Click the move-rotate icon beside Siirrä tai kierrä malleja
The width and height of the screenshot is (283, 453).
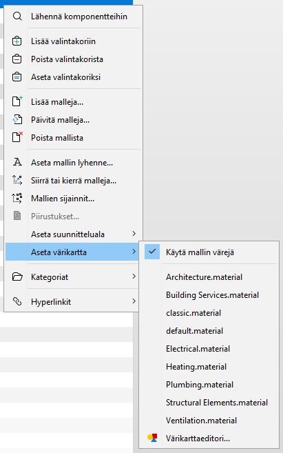click(17, 180)
